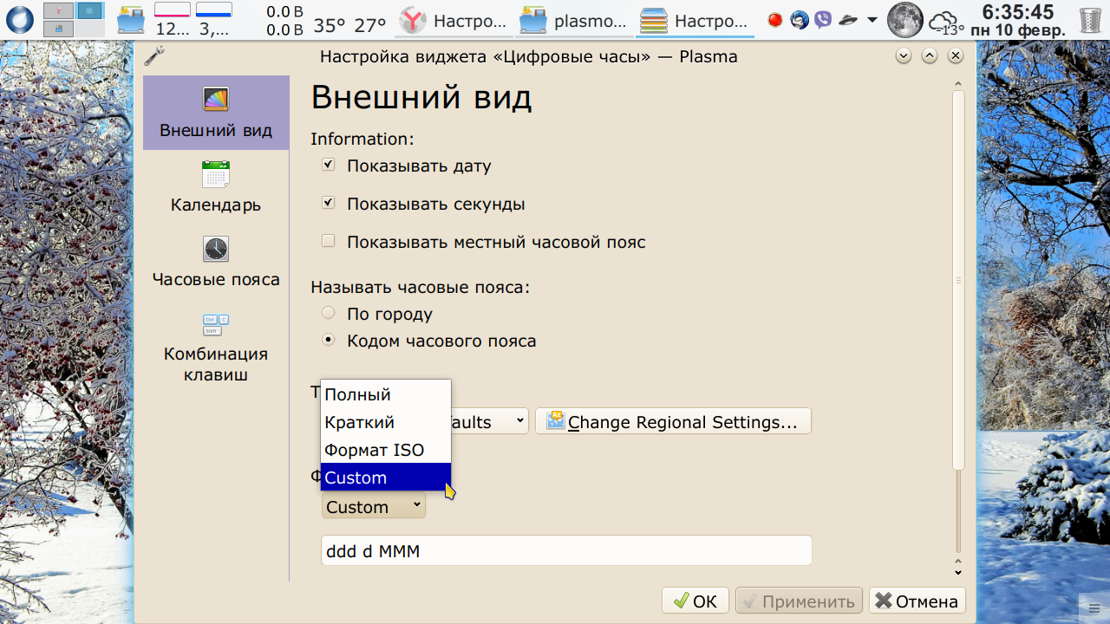Click the Custom date format combo box

click(374, 506)
